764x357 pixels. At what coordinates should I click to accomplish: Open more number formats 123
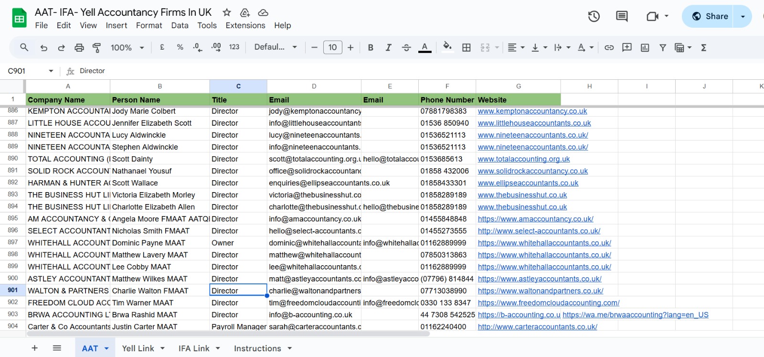point(234,47)
